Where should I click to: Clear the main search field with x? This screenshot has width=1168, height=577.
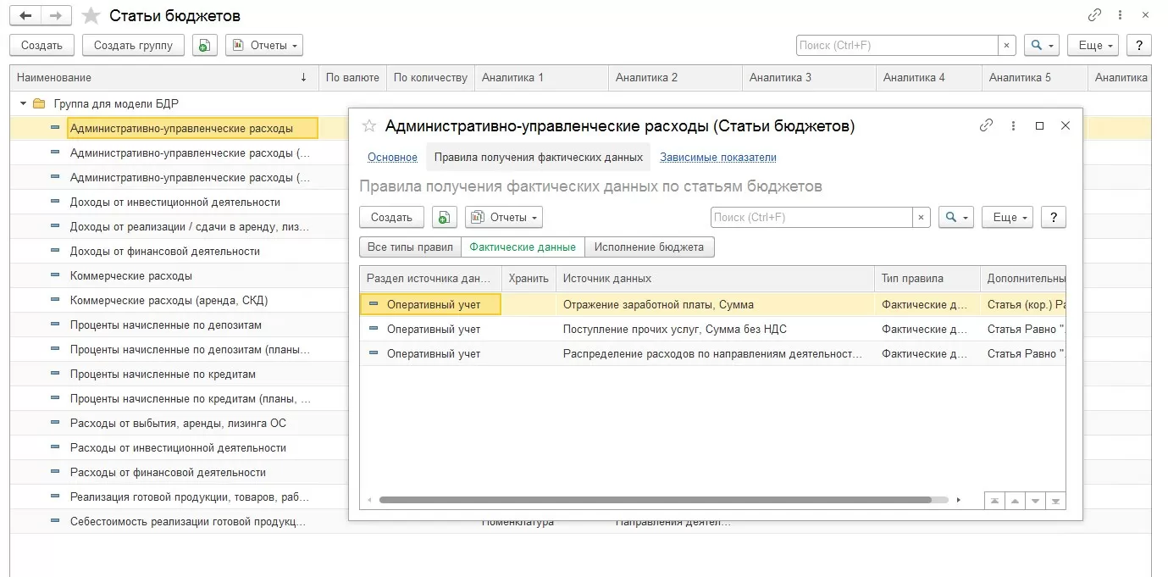click(1006, 45)
